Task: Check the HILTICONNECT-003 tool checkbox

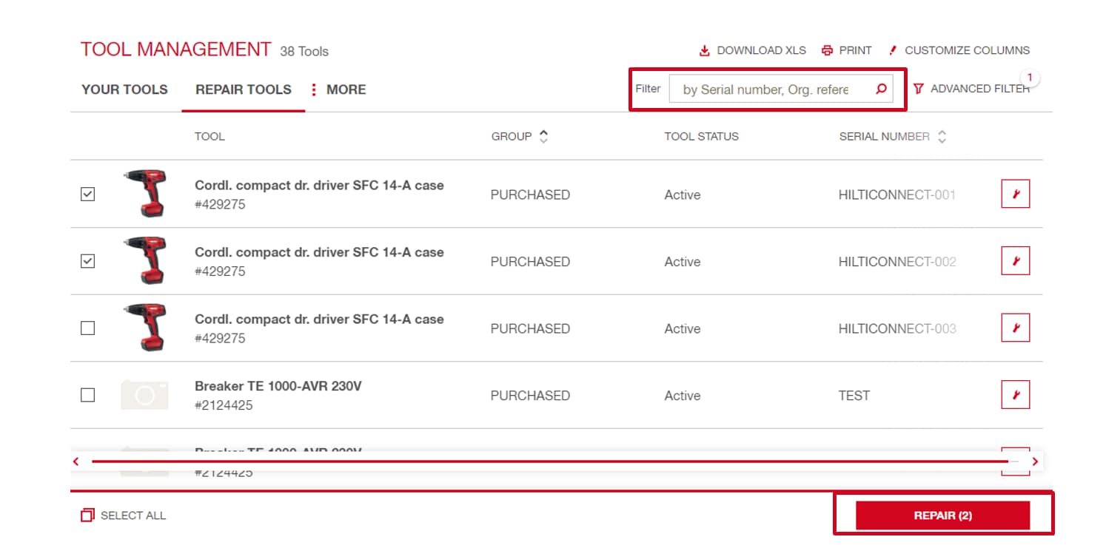Action: 87,328
